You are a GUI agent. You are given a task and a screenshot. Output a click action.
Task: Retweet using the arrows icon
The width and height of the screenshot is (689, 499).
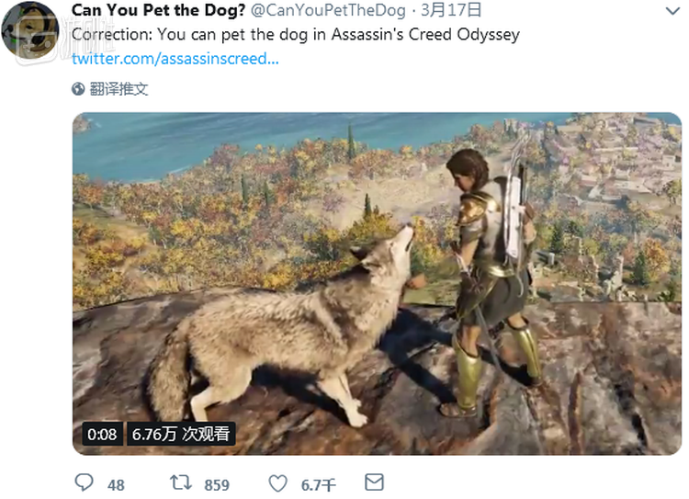point(181,482)
